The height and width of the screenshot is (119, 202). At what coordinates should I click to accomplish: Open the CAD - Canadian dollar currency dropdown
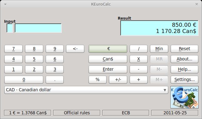(86, 90)
